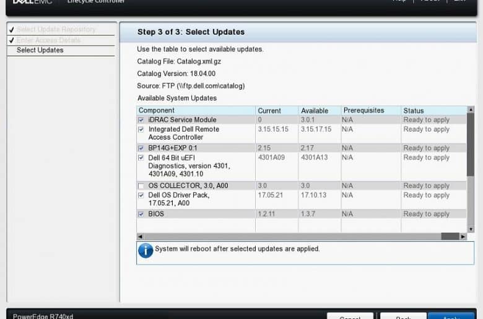Toggle the Dell OS Driver Pack checkbox
This screenshot has width=483, height=319.
(141, 195)
